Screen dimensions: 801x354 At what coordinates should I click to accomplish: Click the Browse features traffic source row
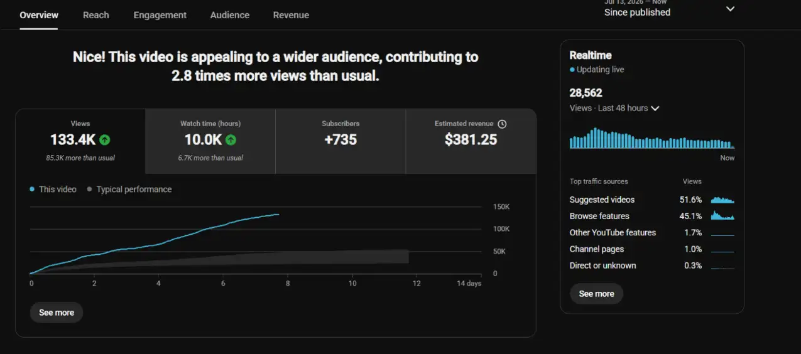tap(651, 216)
